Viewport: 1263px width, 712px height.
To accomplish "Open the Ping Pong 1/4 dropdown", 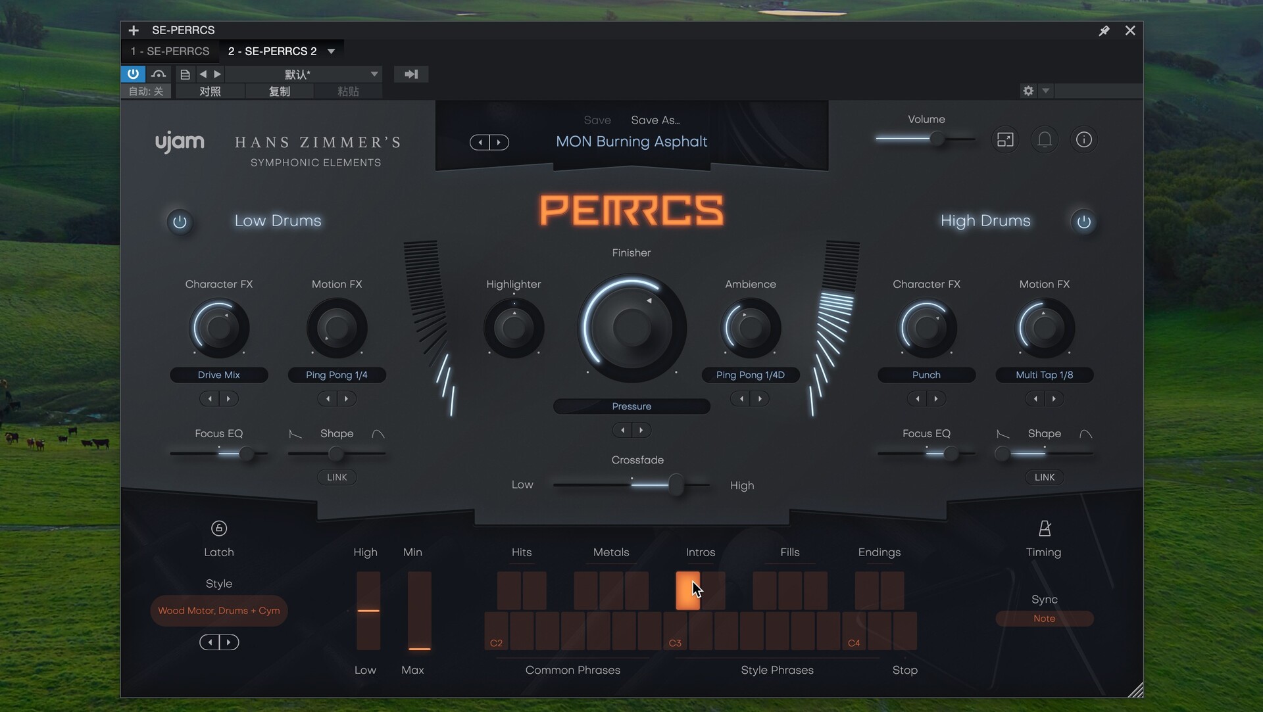I will pos(337,375).
